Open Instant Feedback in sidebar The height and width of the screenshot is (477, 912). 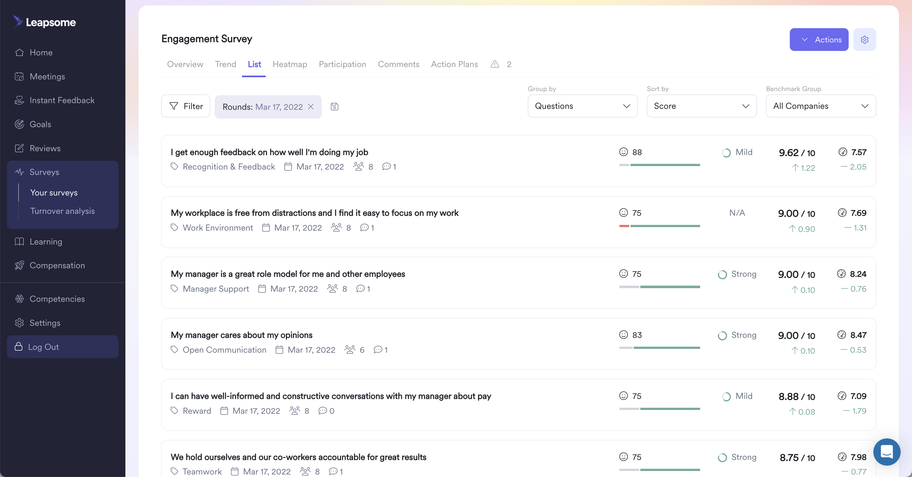point(63,100)
